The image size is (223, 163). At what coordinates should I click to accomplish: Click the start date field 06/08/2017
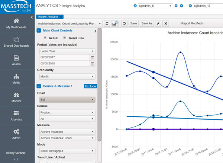(65, 57)
